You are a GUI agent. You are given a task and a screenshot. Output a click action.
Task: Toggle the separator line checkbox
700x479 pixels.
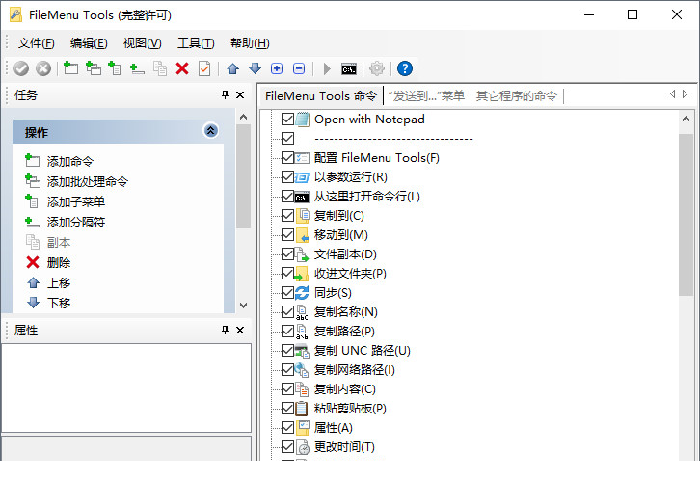[x=288, y=139]
